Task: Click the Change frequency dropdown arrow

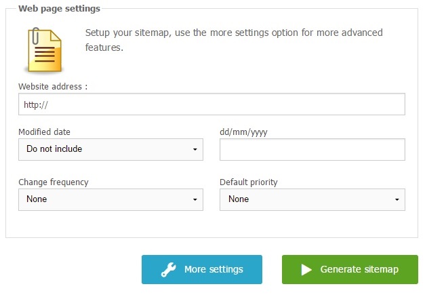Action: click(195, 199)
